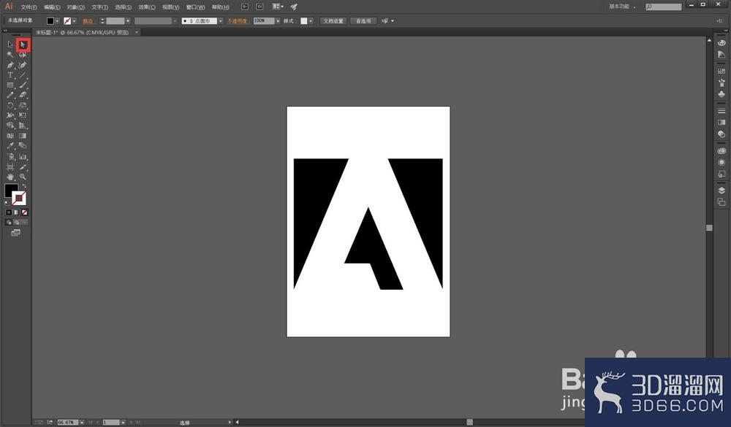Open the 编辑(E) menu
The height and width of the screenshot is (427, 731).
coord(52,7)
